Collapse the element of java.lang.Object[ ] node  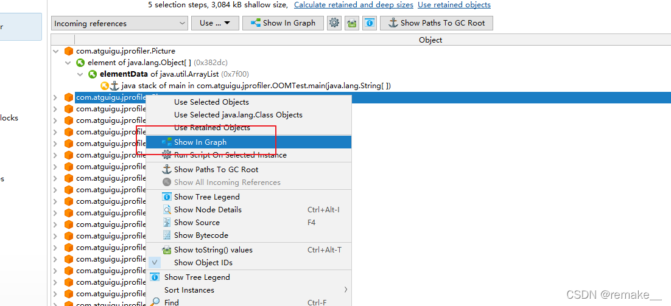tap(67, 63)
